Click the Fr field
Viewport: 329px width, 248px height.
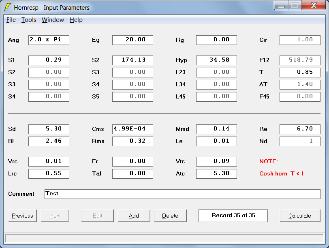pyautogui.click(x=132, y=162)
